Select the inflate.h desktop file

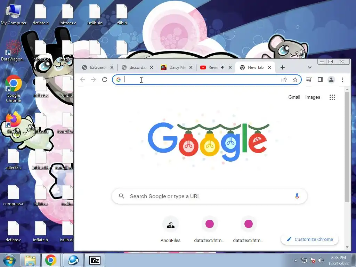pos(41,232)
